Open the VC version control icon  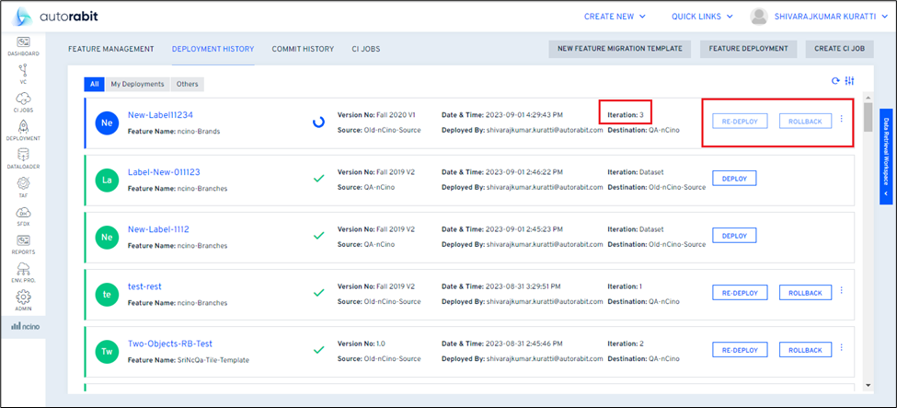click(x=23, y=73)
